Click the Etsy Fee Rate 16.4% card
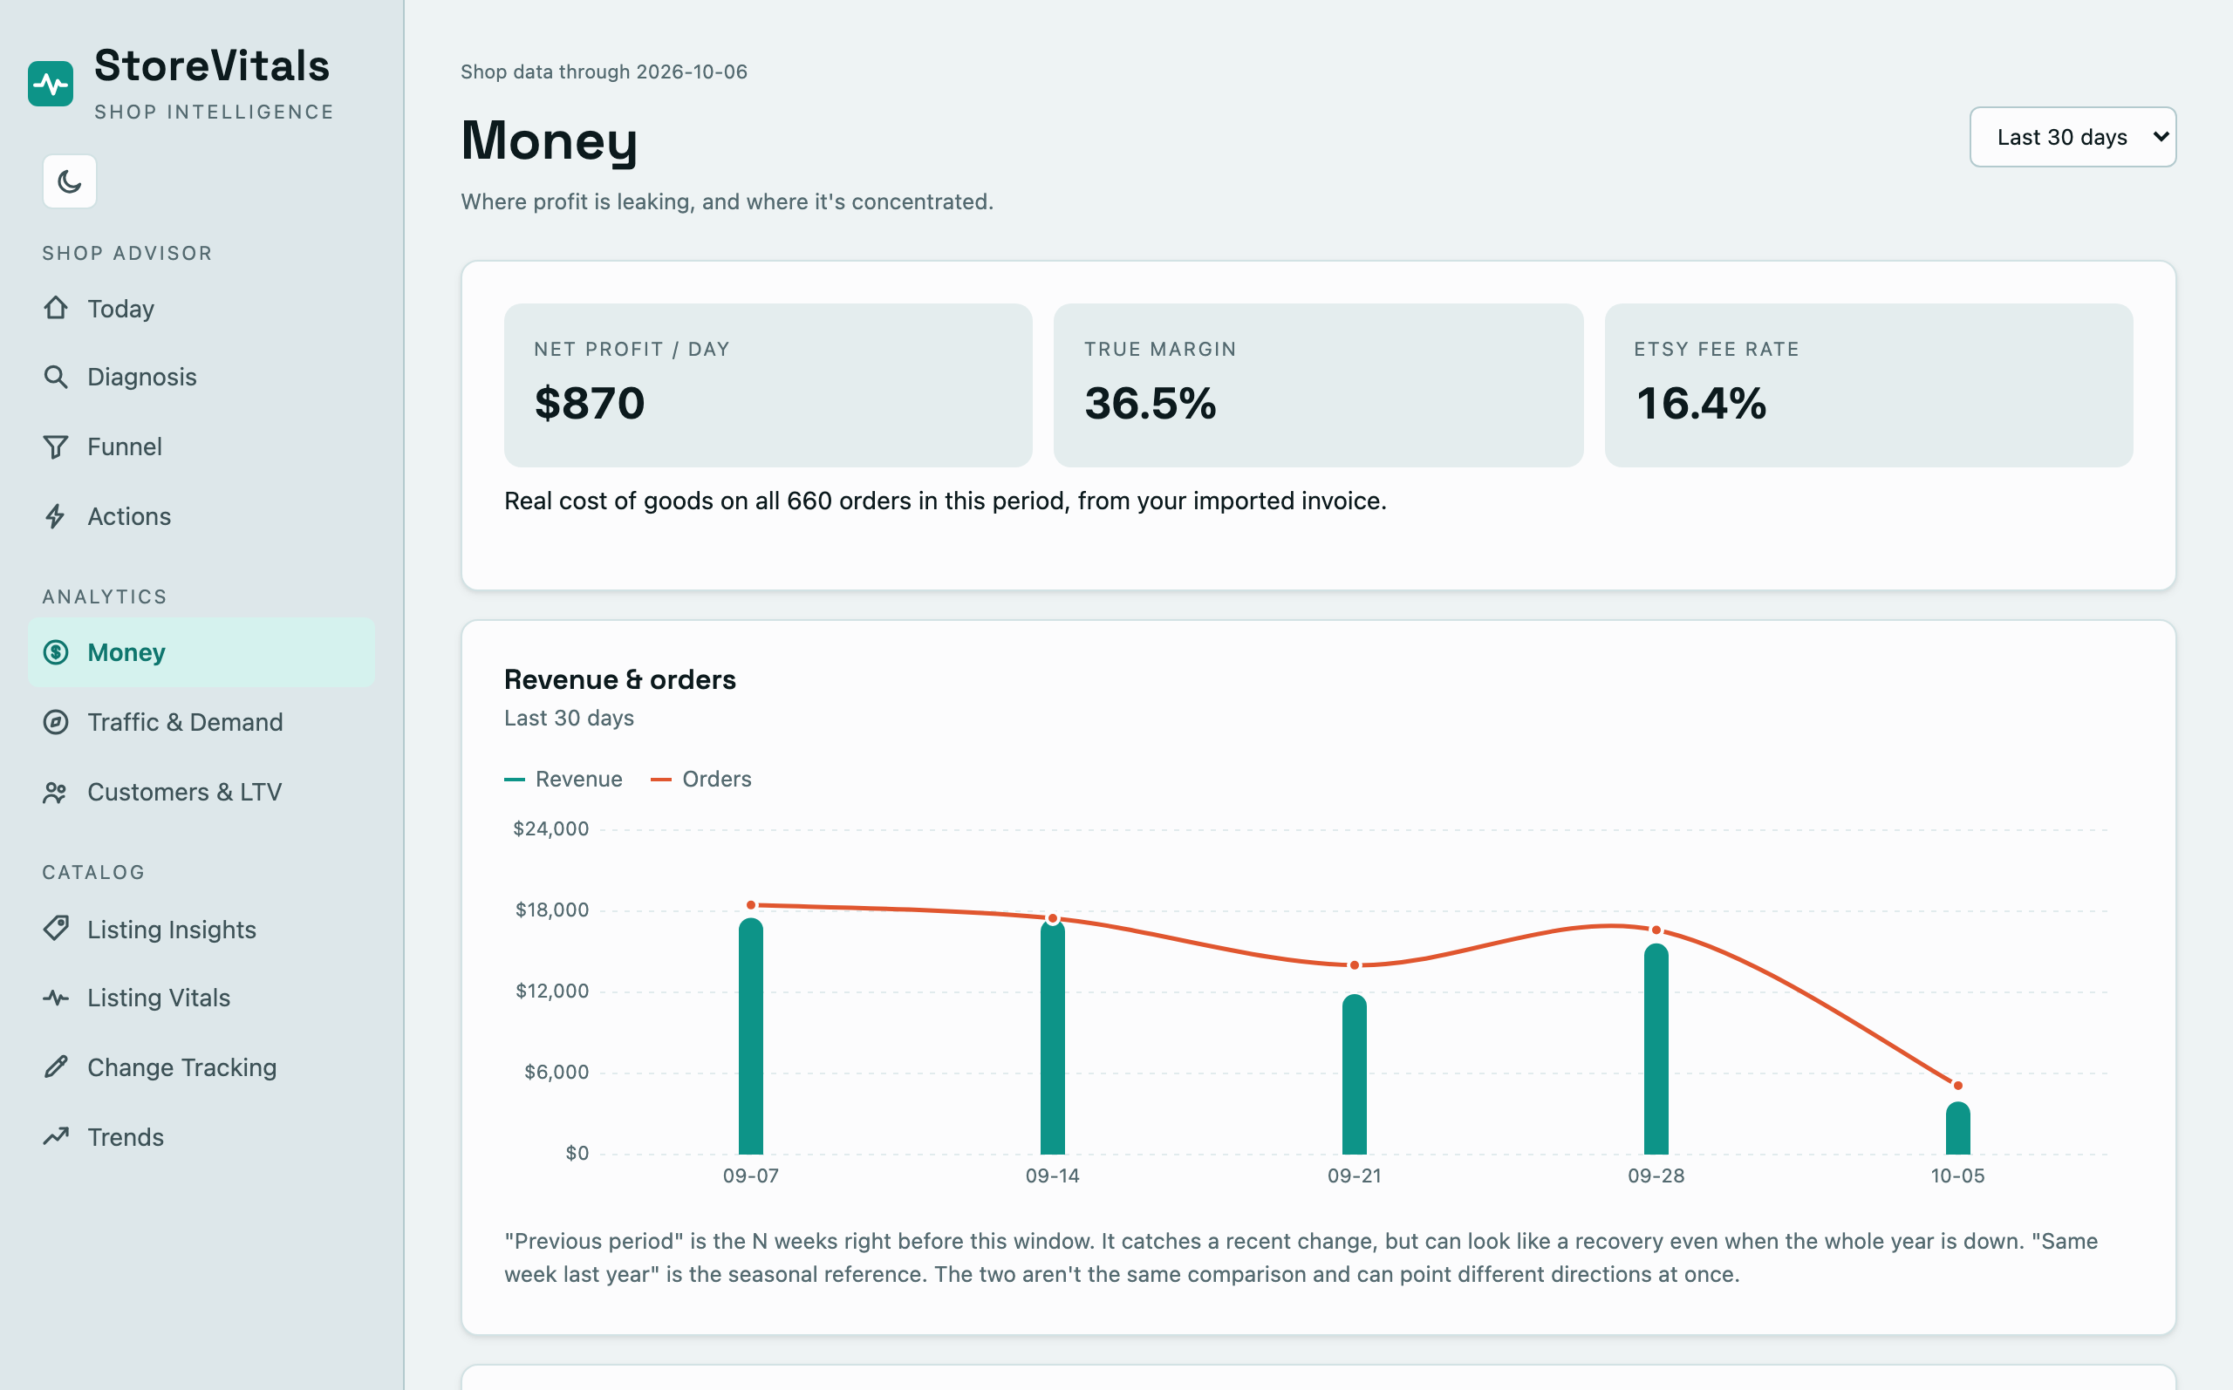The width and height of the screenshot is (2233, 1390). [x=1869, y=385]
